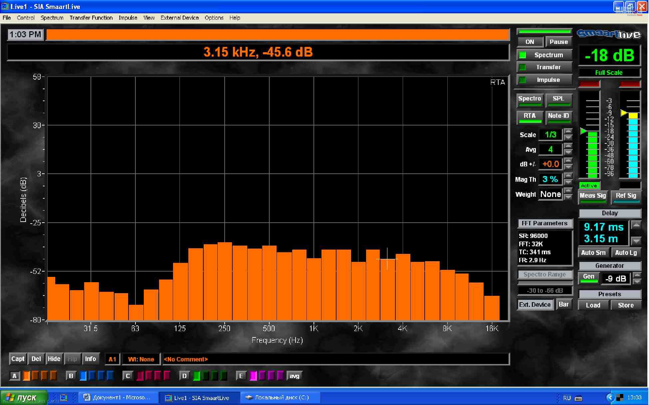Click the avg trace button
649x405 pixels.
[x=294, y=376]
